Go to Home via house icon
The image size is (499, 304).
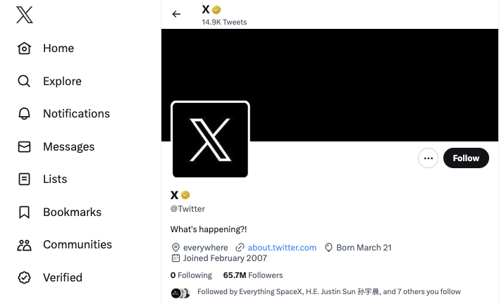pos(25,49)
